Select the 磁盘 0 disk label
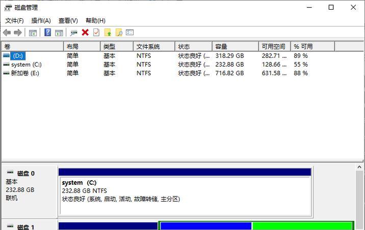Viewport: 365px width, 230px height. pyautogui.click(x=26, y=173)
